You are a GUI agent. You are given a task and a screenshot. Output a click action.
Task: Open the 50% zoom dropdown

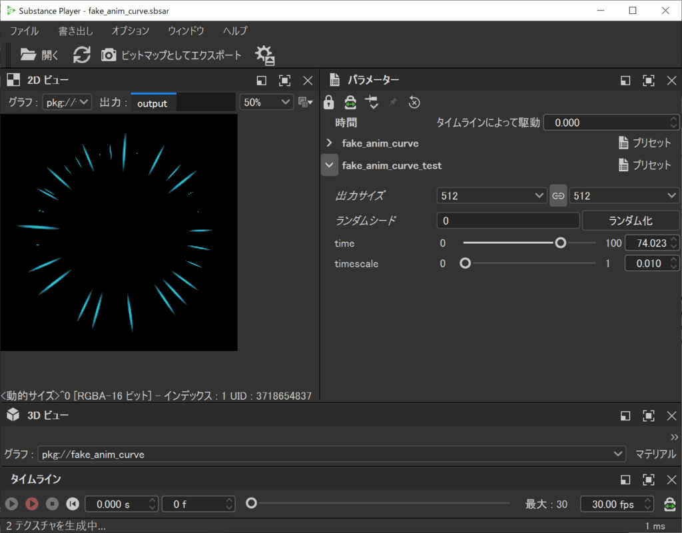266,102
